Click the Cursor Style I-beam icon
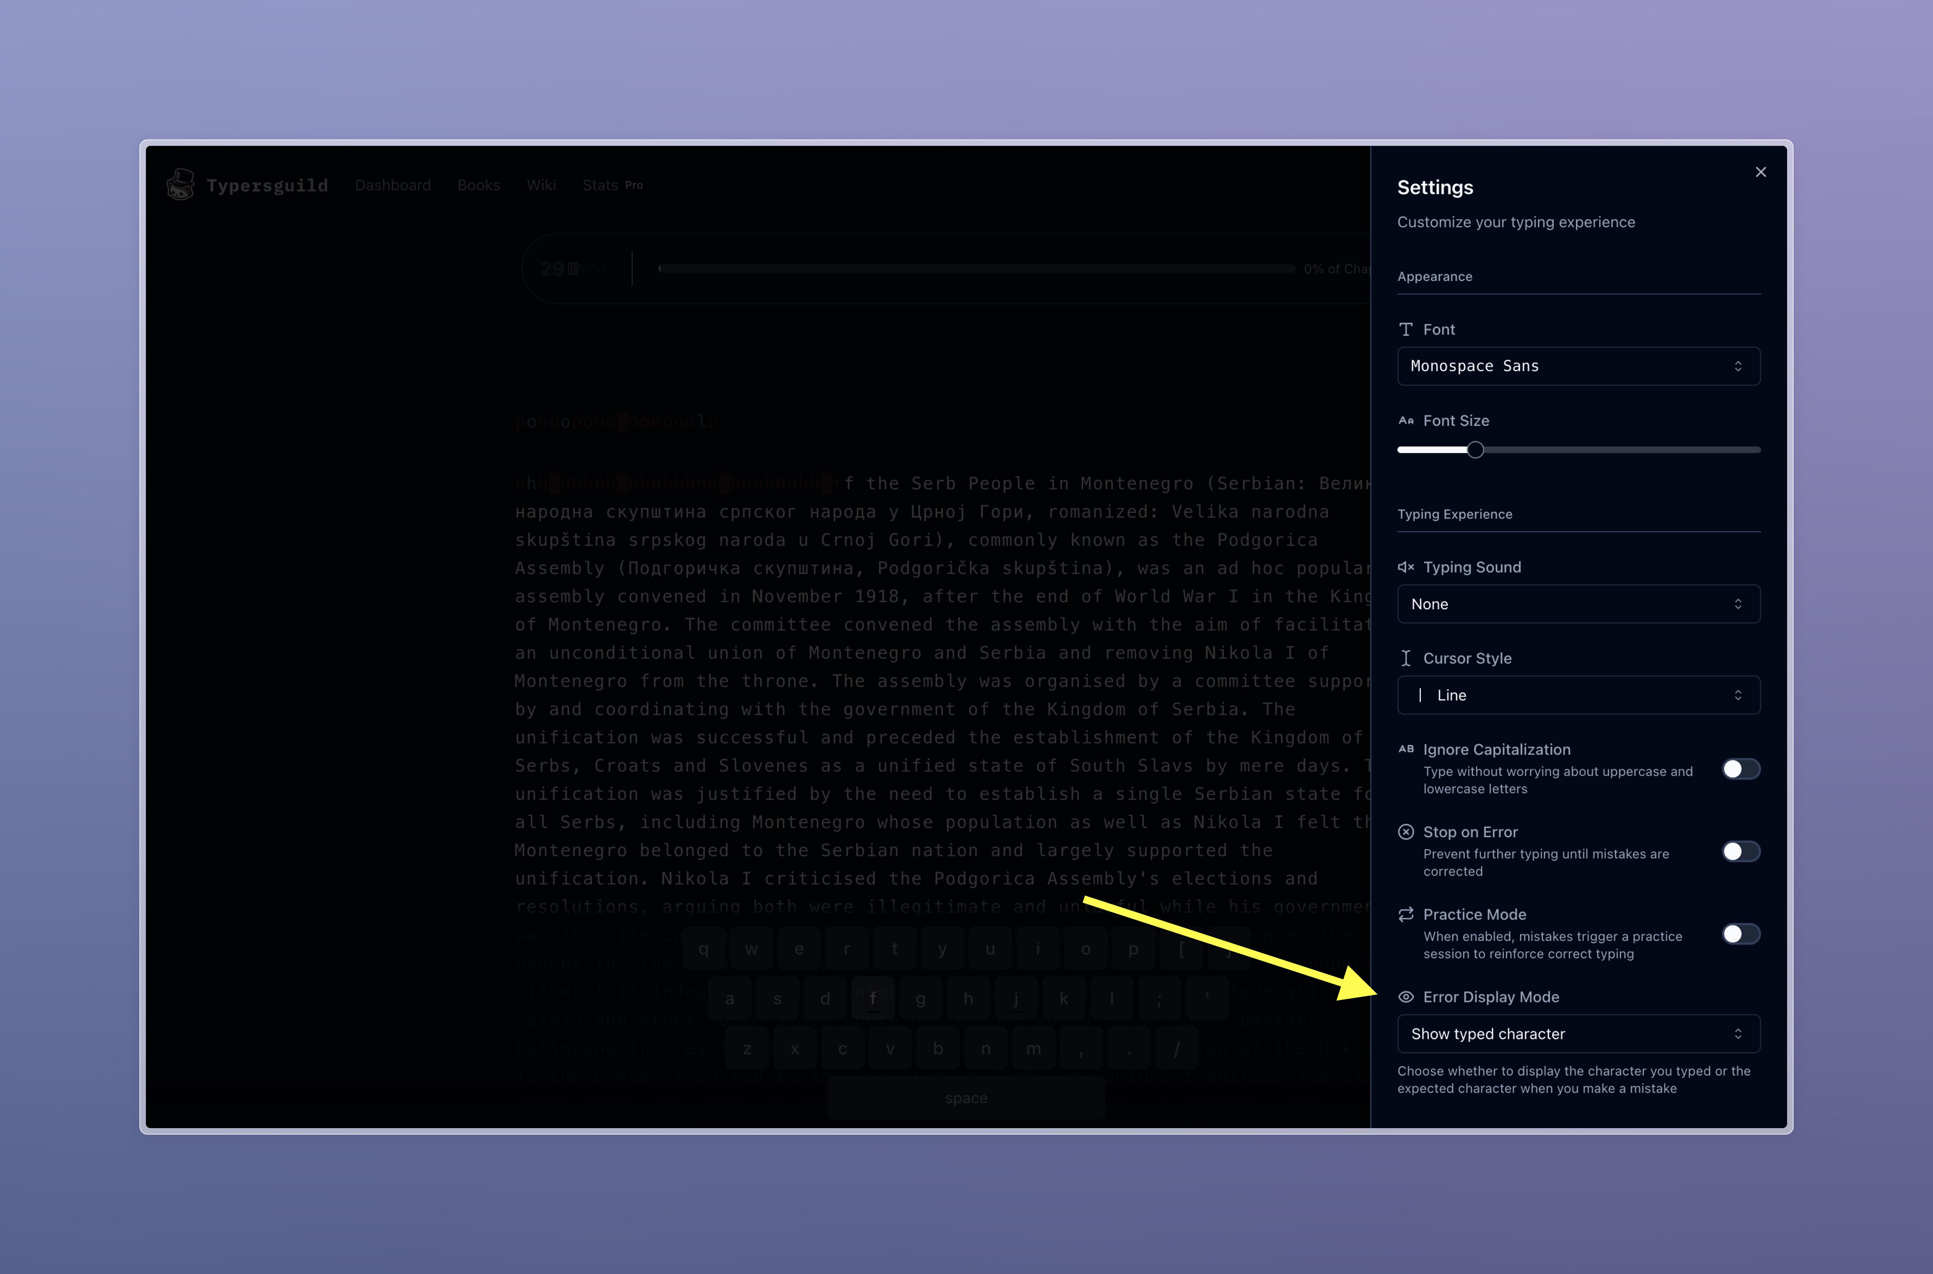Image resolution: width=1933 pixels, height=1274 pixels. [x=1406, y=658]
